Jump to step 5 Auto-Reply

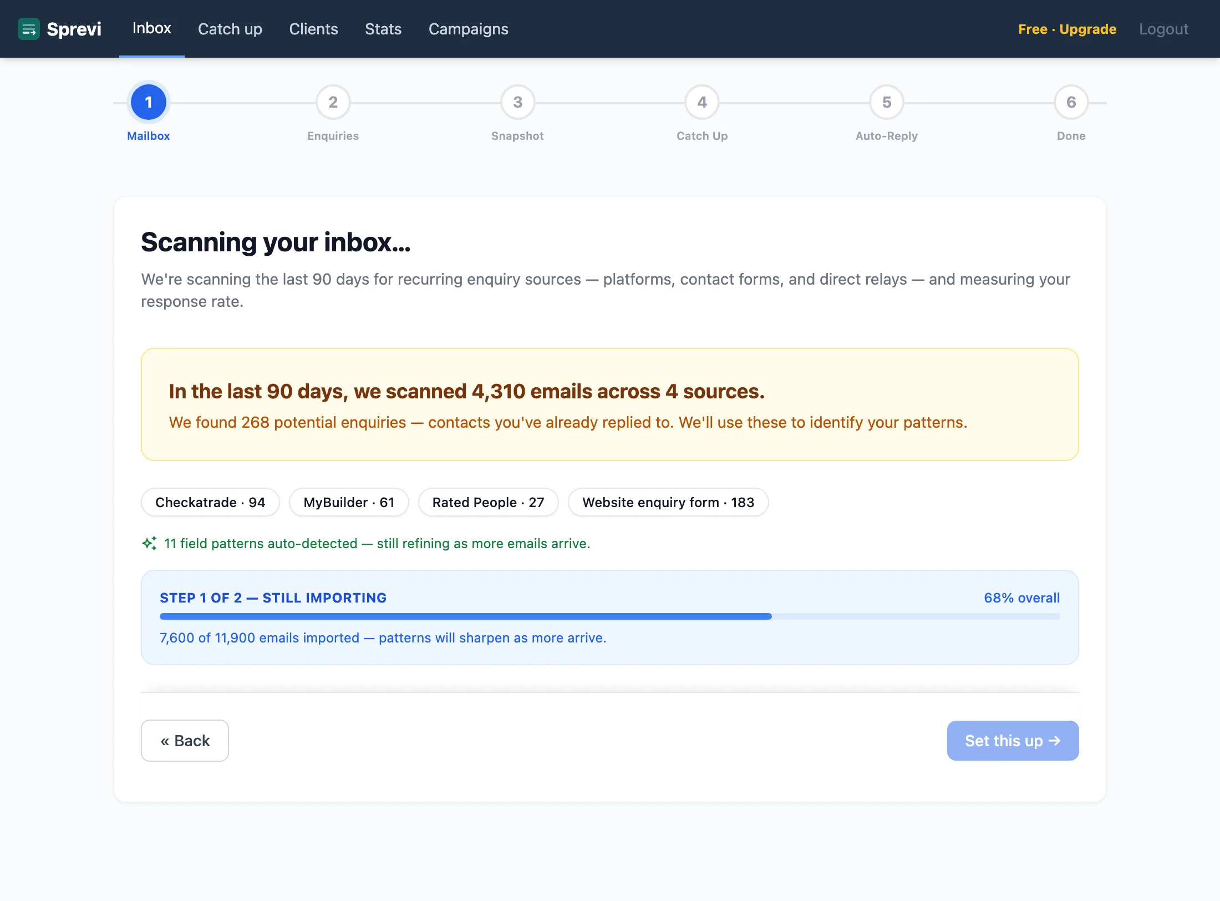click(x=887, y=102)
